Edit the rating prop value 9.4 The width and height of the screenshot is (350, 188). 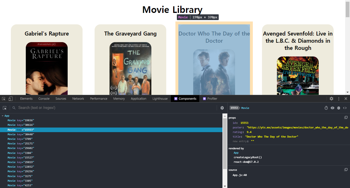coord(249,132)
